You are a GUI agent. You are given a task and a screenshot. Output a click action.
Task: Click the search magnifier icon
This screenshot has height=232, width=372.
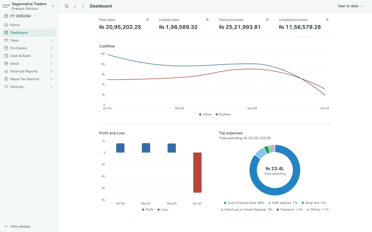pos(67,6)
